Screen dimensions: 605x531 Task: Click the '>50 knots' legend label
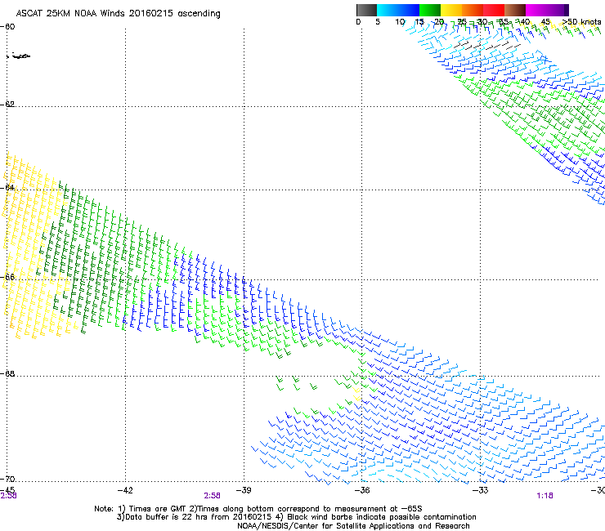pos(581,22)
